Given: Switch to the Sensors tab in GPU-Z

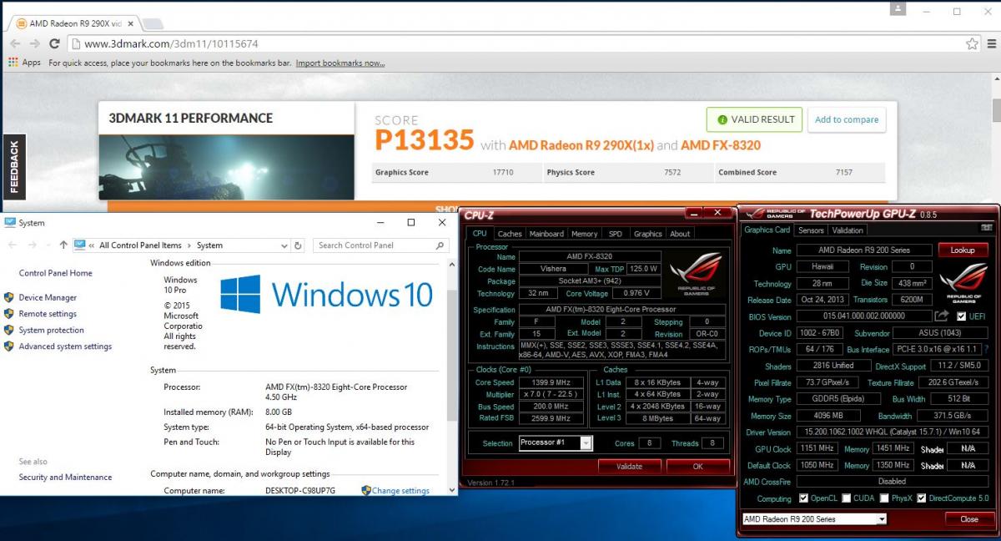Looking at the screenshot, I should pos(811,230).
